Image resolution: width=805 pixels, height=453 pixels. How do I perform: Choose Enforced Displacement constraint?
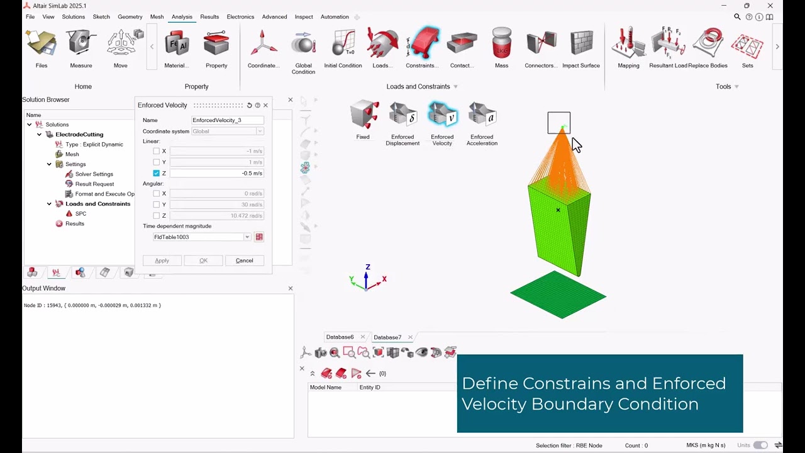tap(402, 124)
